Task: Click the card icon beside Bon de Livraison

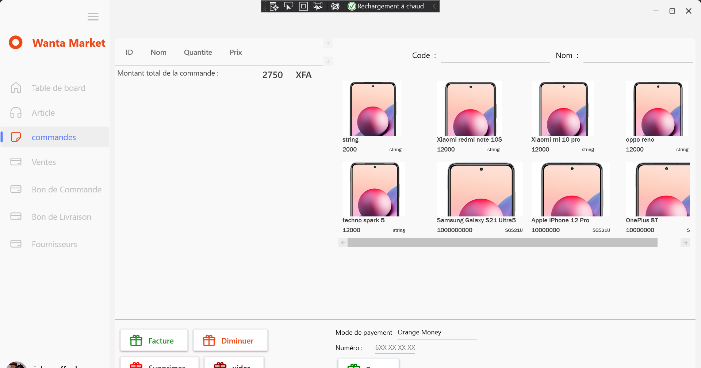Action: [16, 216]
